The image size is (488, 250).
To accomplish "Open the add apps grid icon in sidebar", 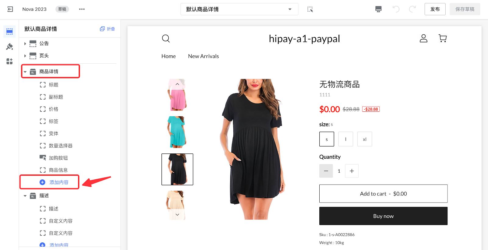I will point(9,61).
